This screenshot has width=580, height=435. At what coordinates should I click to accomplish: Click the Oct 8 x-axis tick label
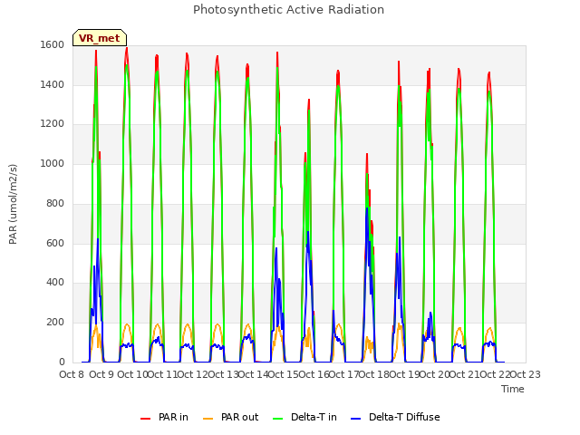pos(72,374)
